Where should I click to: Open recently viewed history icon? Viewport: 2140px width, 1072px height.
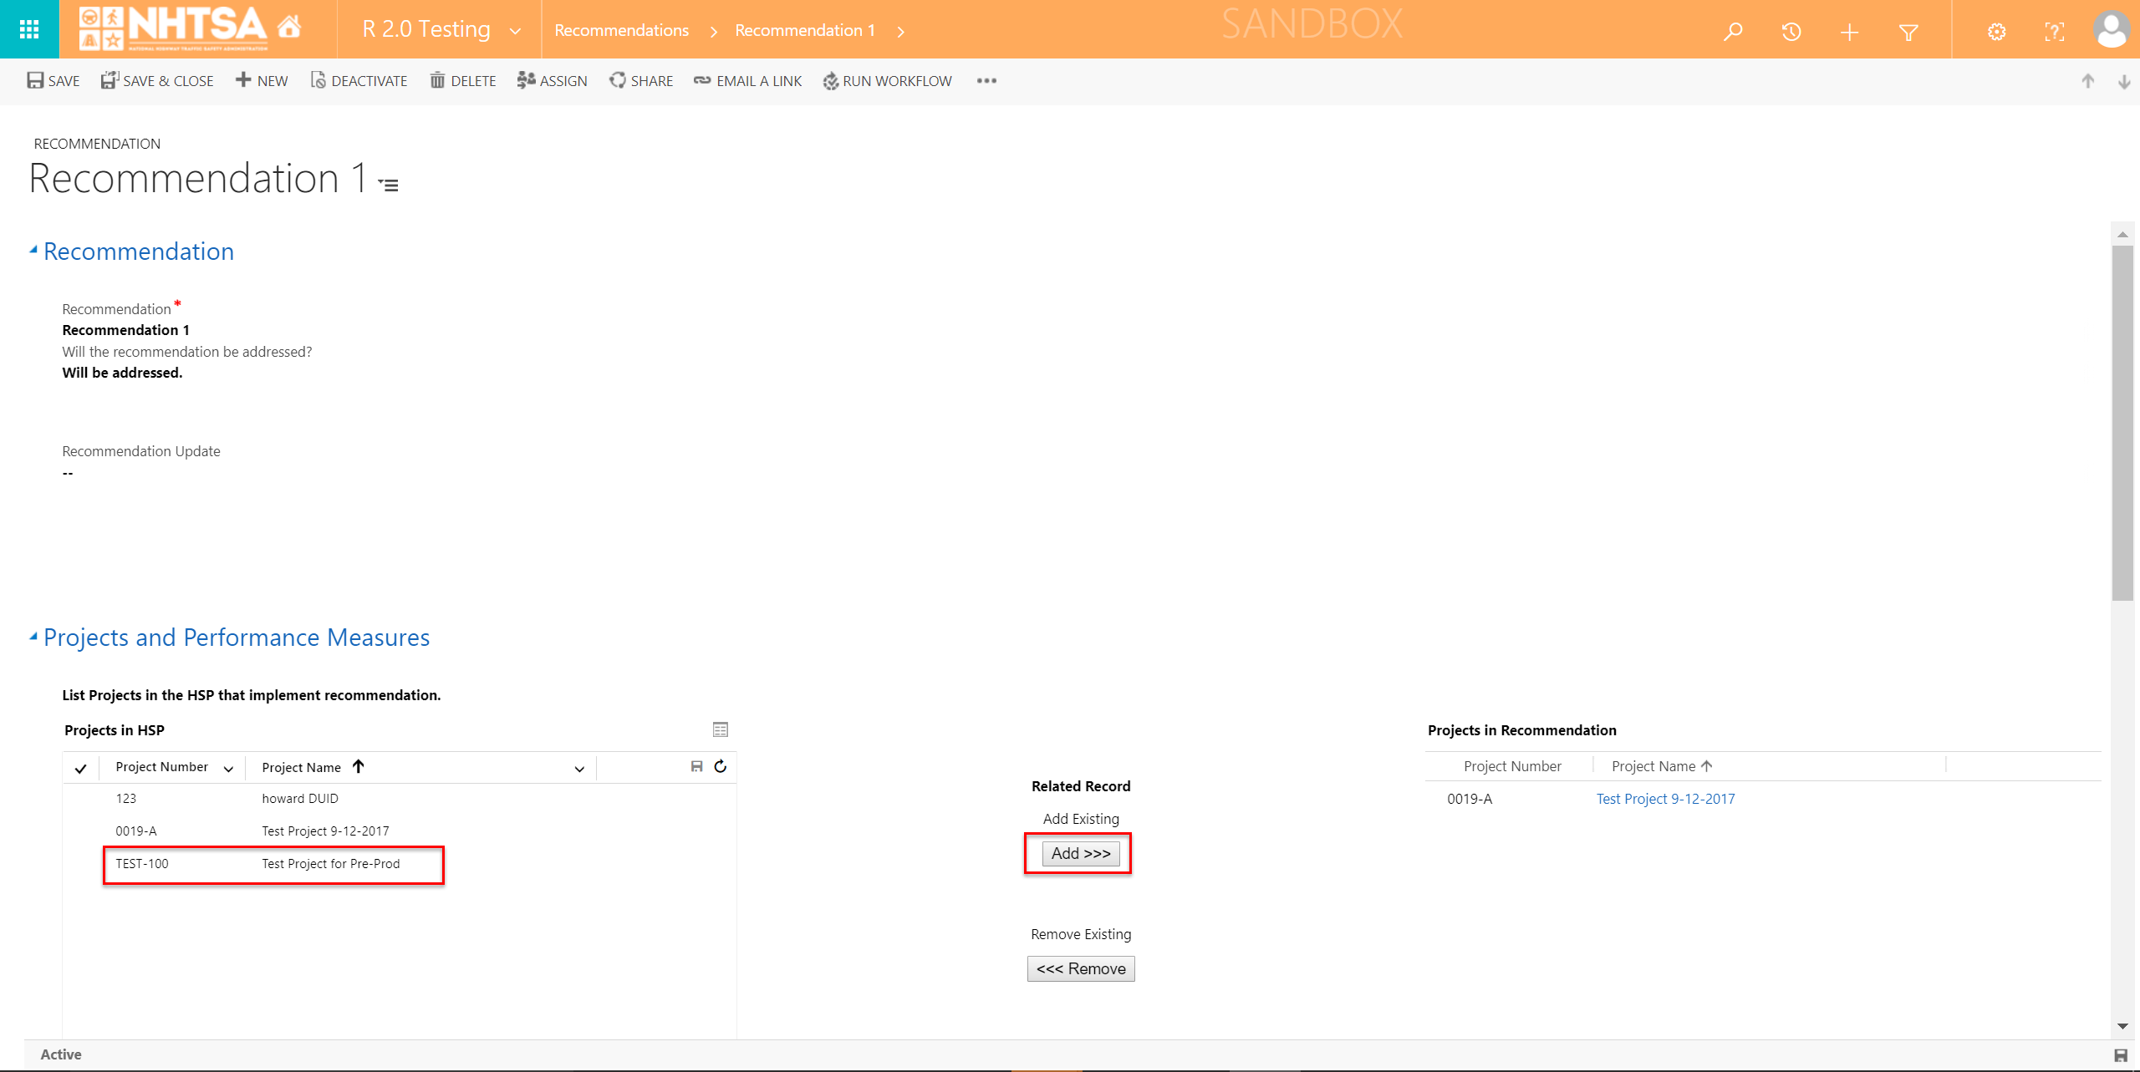(x=1791, y=32)
